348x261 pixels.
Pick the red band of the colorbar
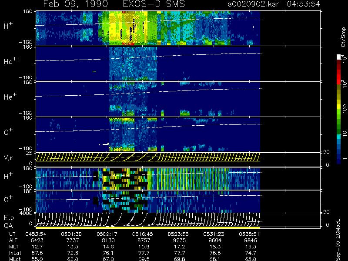click(x=339, y=77)
